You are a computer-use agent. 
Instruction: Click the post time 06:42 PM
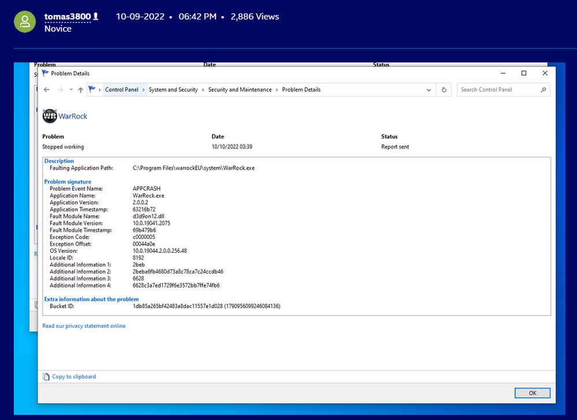(x=198, y=17)
